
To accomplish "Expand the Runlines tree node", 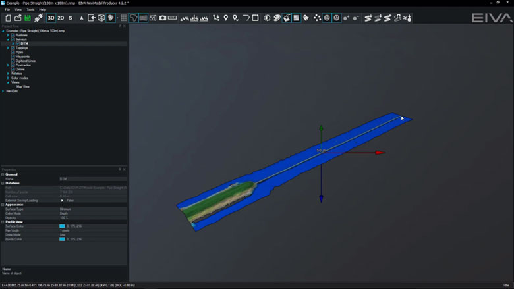I will pos(9,35).
